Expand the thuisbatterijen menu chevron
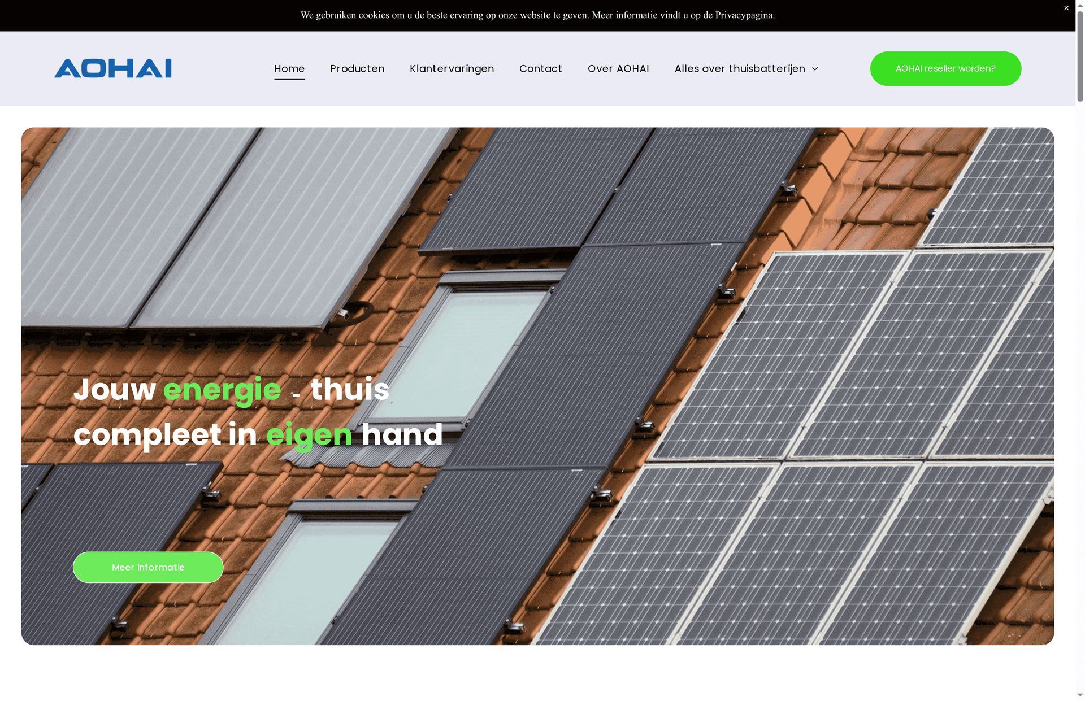This screenshot has width=1085, height=701. 815,69
